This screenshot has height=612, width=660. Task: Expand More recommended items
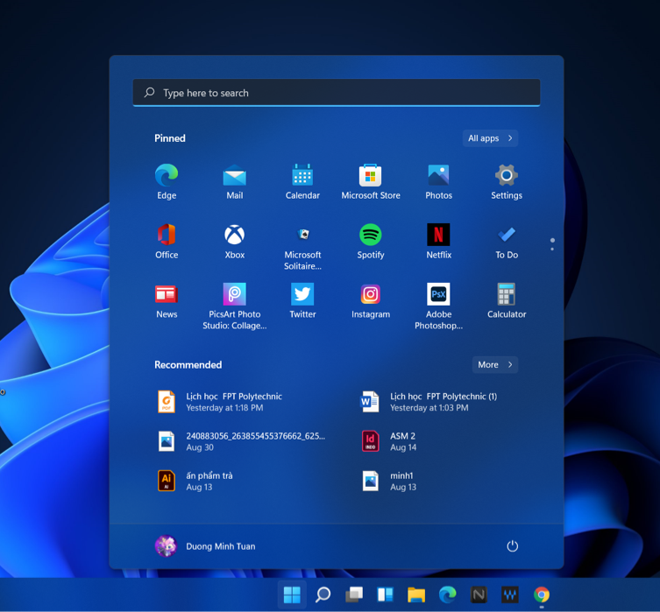[x=494, y=365]
